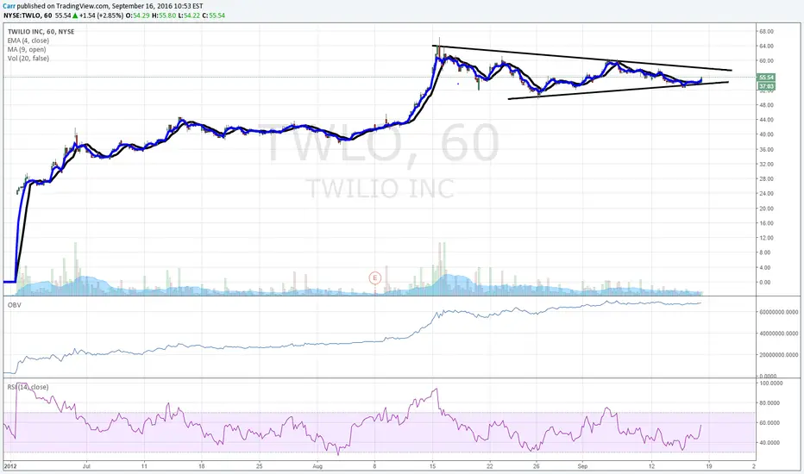Click the 22 date axis label
804x474 pixels.
pos(490,466)
